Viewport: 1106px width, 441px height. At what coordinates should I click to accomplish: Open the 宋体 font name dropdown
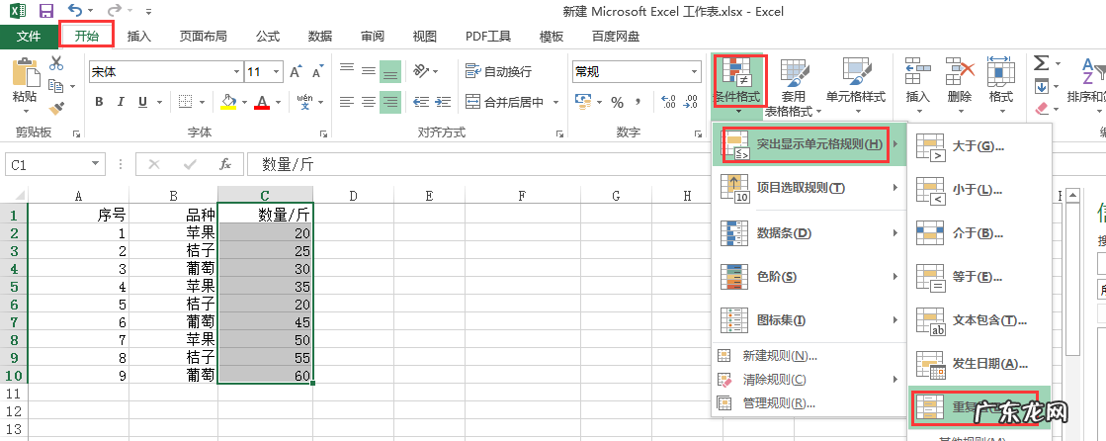click(236, 71)
